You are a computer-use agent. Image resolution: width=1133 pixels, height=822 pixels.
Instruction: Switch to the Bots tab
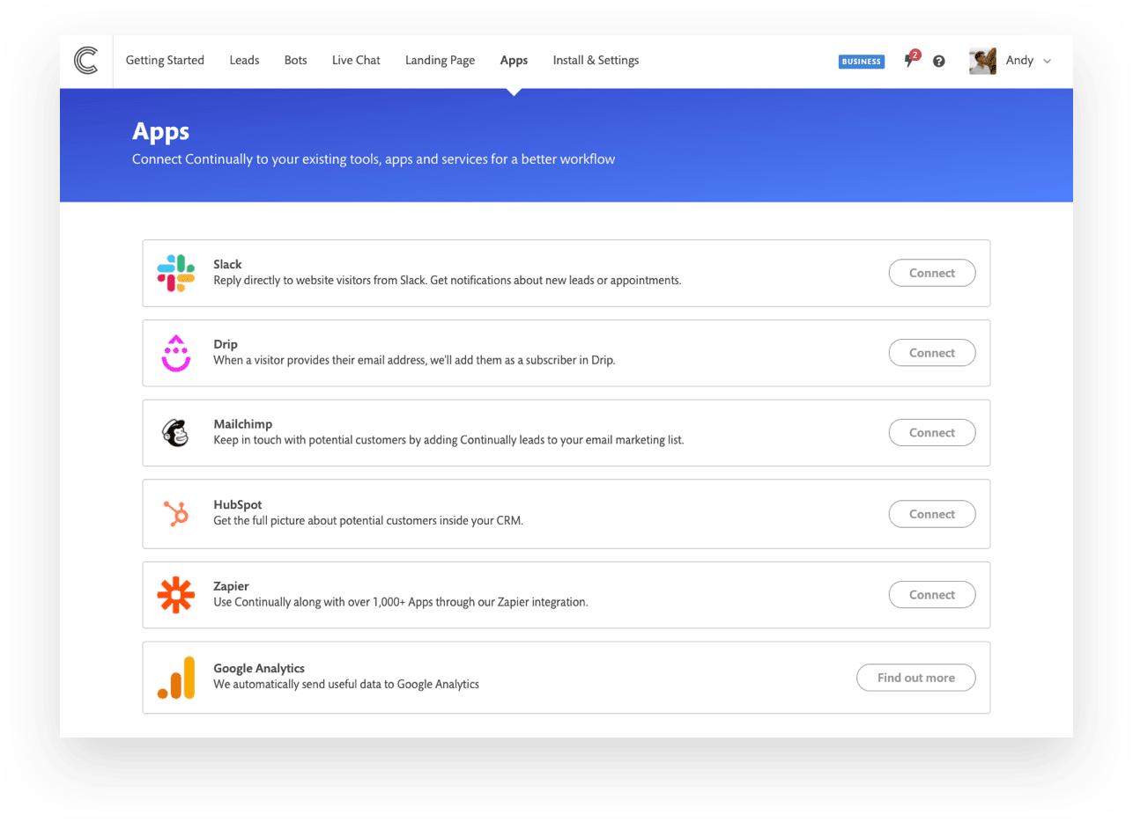[x=295, y=61]
